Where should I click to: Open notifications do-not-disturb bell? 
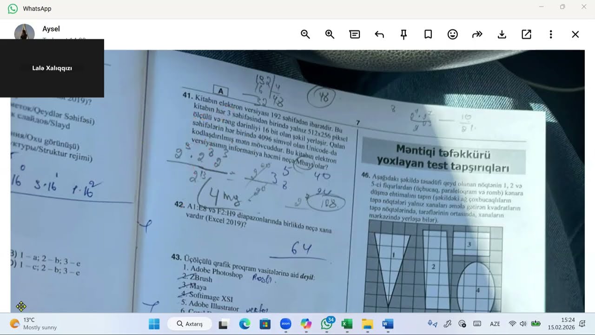pos(582,324)
